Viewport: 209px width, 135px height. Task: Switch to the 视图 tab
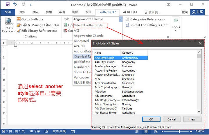[75, 12]
